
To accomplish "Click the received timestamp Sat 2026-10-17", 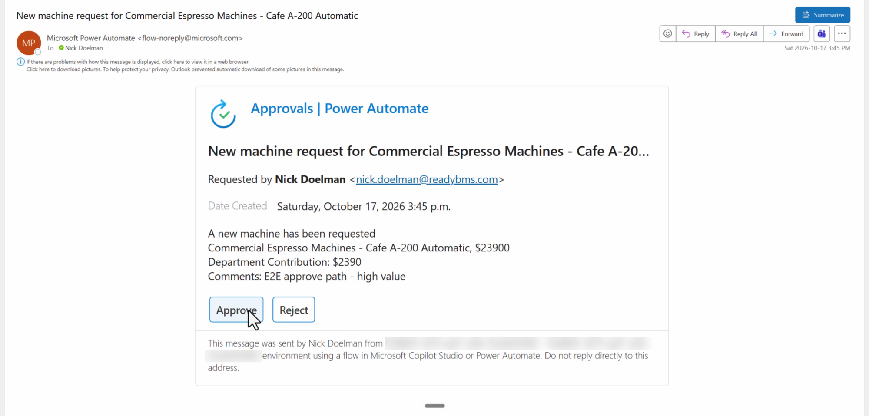I will [817, 48].
